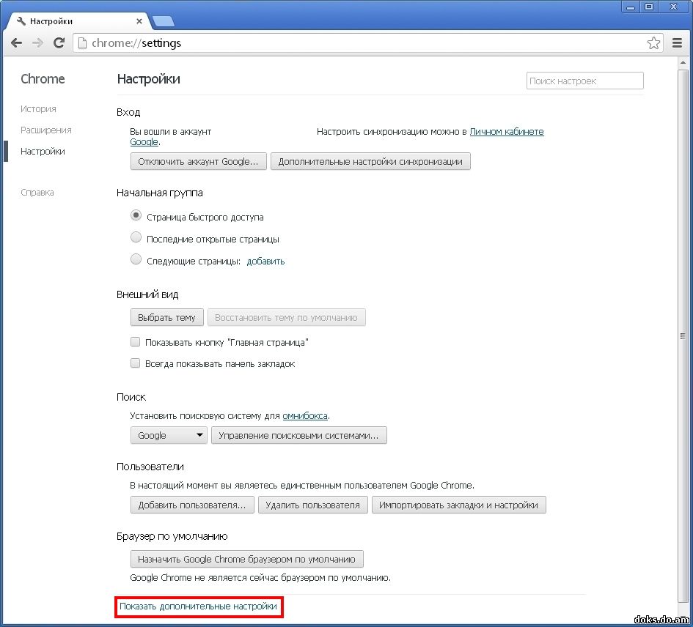Click the Пользователи section heading
Screen dimensions: 693x627
pos(150,467)
